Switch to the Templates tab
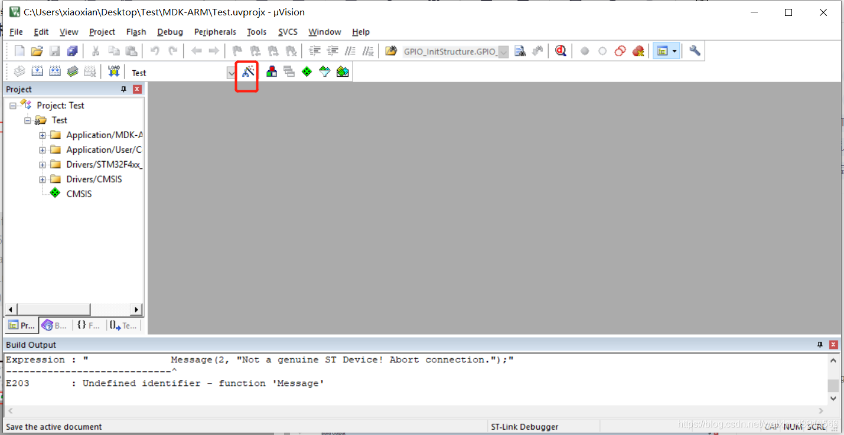 click(123, 325)
